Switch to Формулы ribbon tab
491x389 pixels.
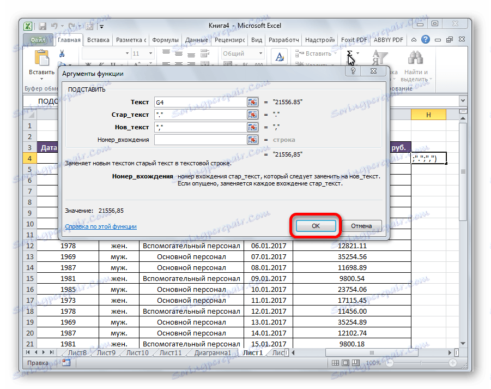[165, 40]
